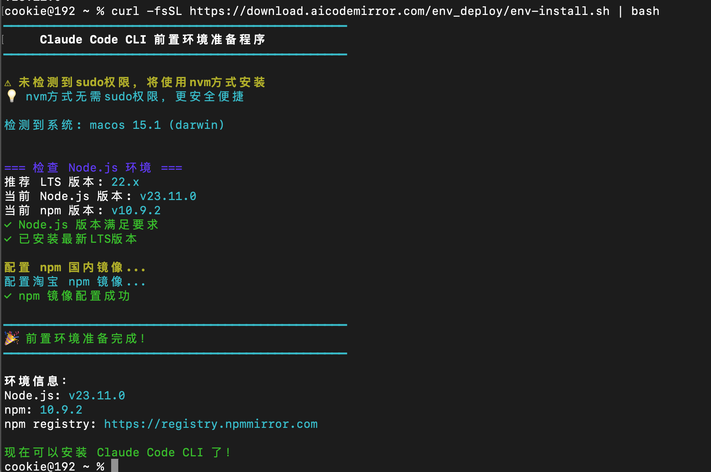Click the terminal cursor at the bottom prompt
The width and height of the screenshot is (711, 472).
115,466
